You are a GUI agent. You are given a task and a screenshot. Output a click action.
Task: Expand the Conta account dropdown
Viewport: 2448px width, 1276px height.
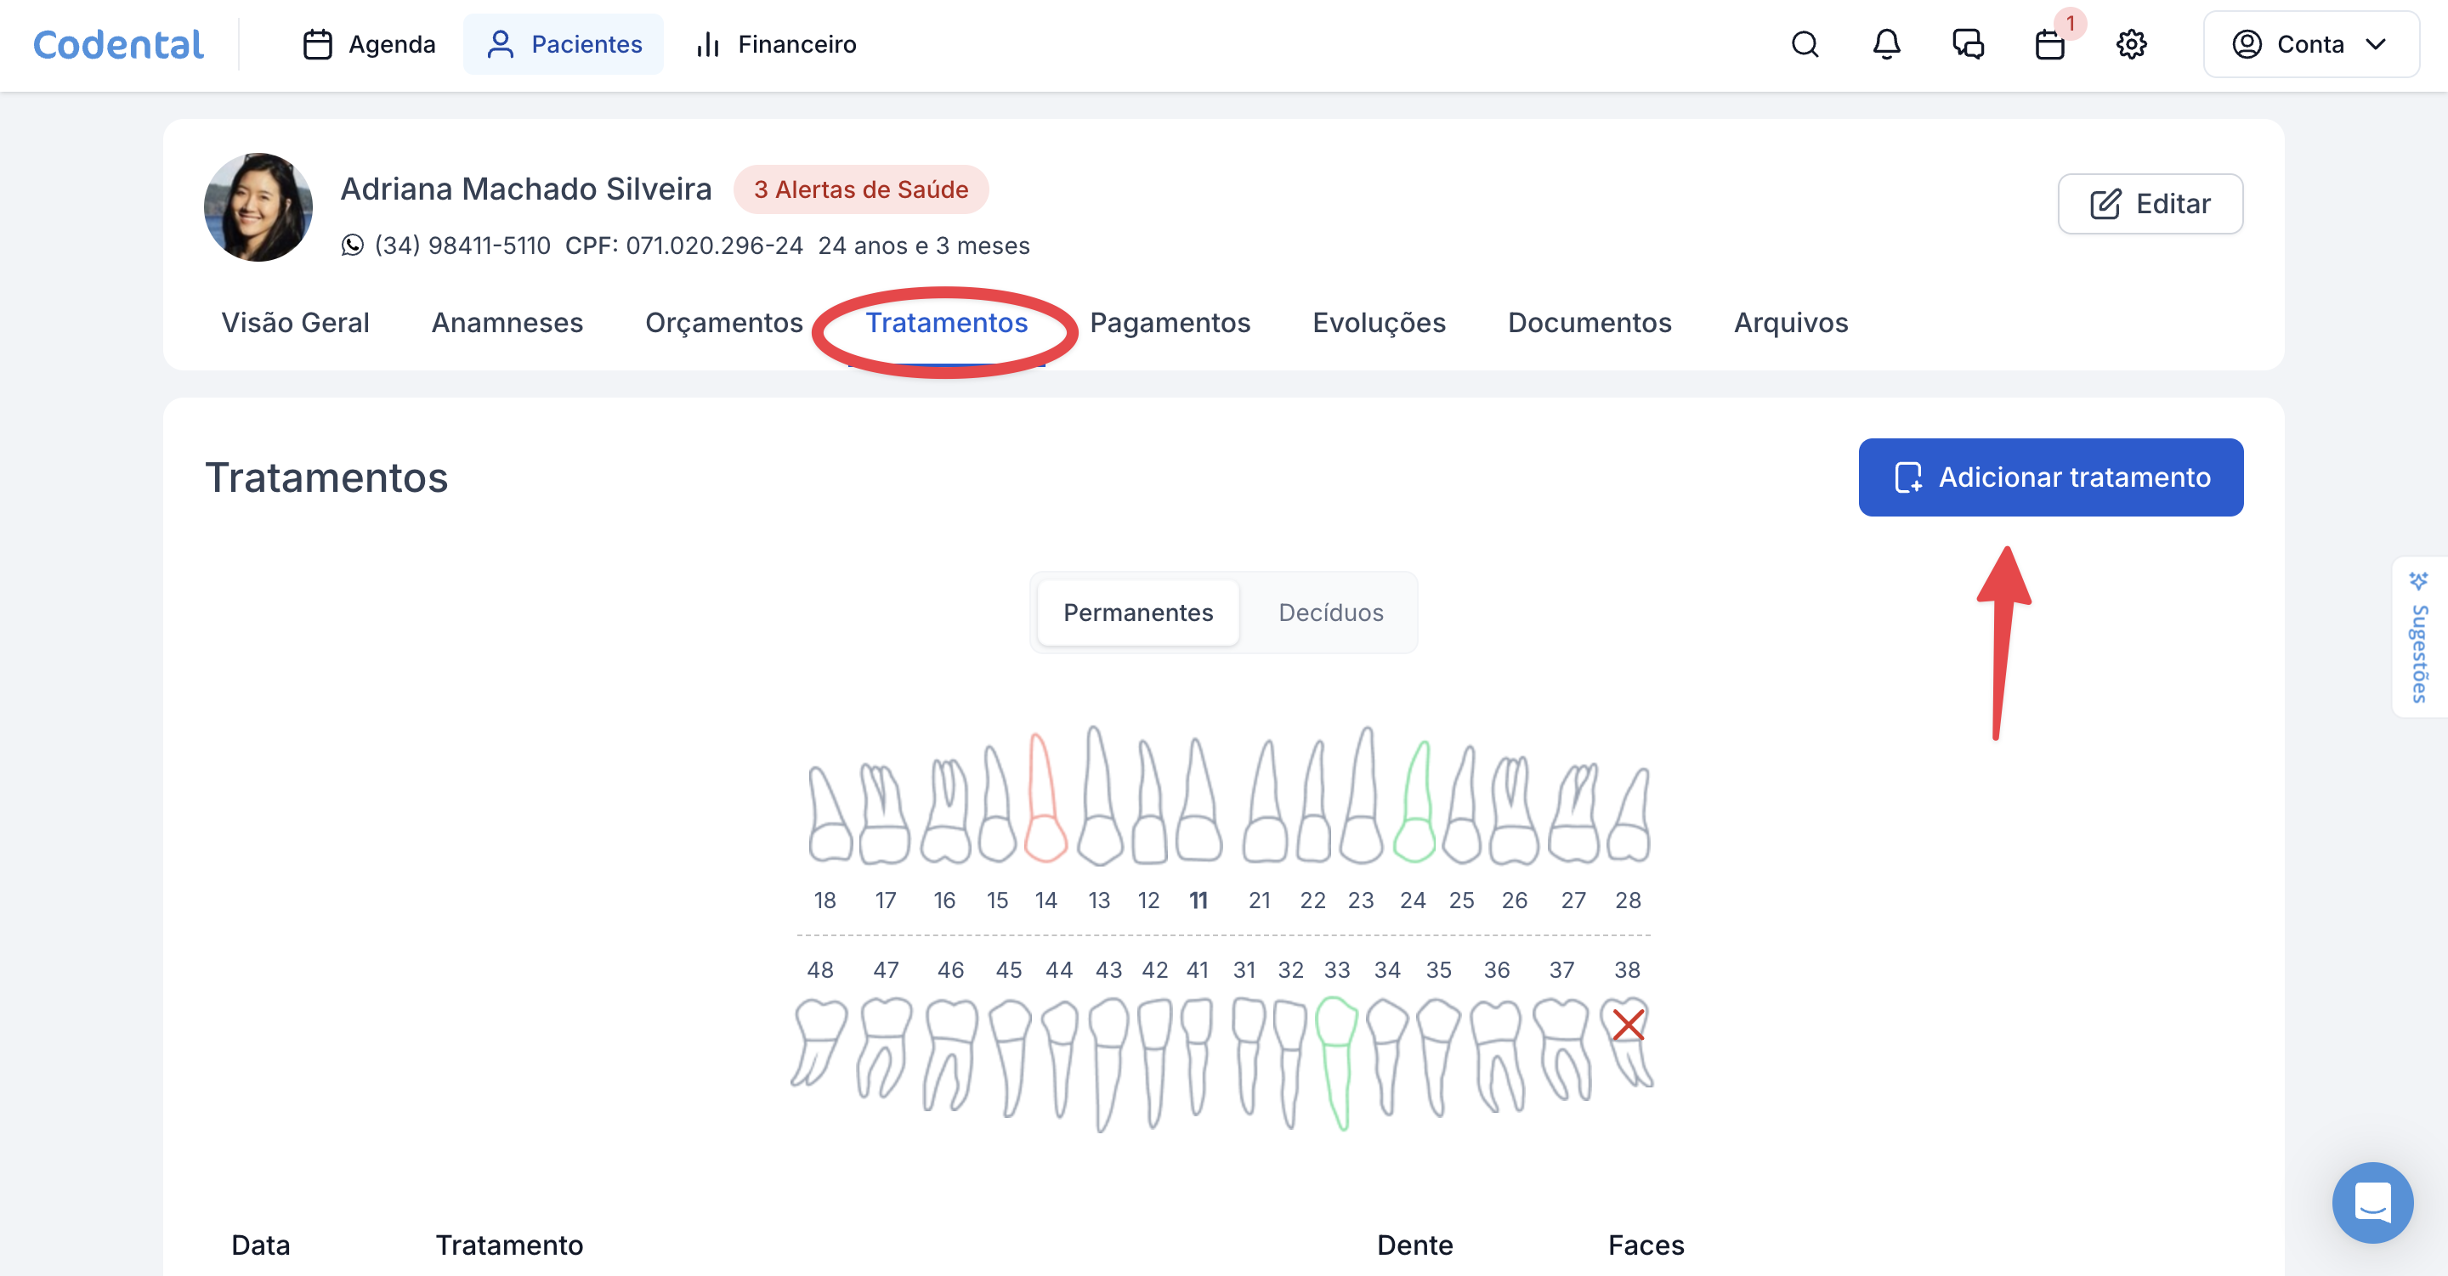tap(2310, 45)
